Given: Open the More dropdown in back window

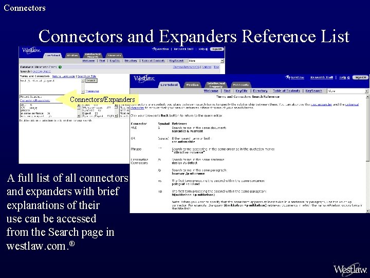Looking at the screenshot, I should (x=206, y=61).
